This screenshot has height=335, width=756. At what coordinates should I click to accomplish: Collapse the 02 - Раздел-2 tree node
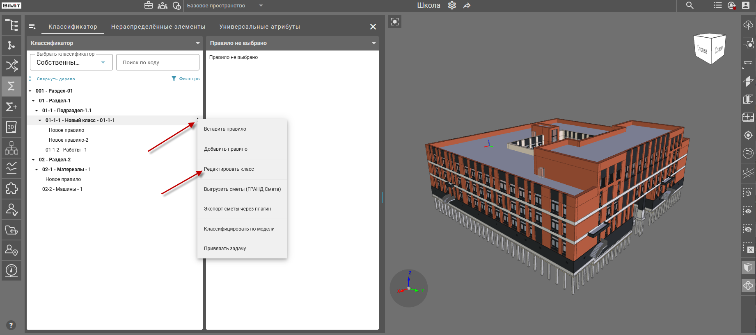(33, 160)
